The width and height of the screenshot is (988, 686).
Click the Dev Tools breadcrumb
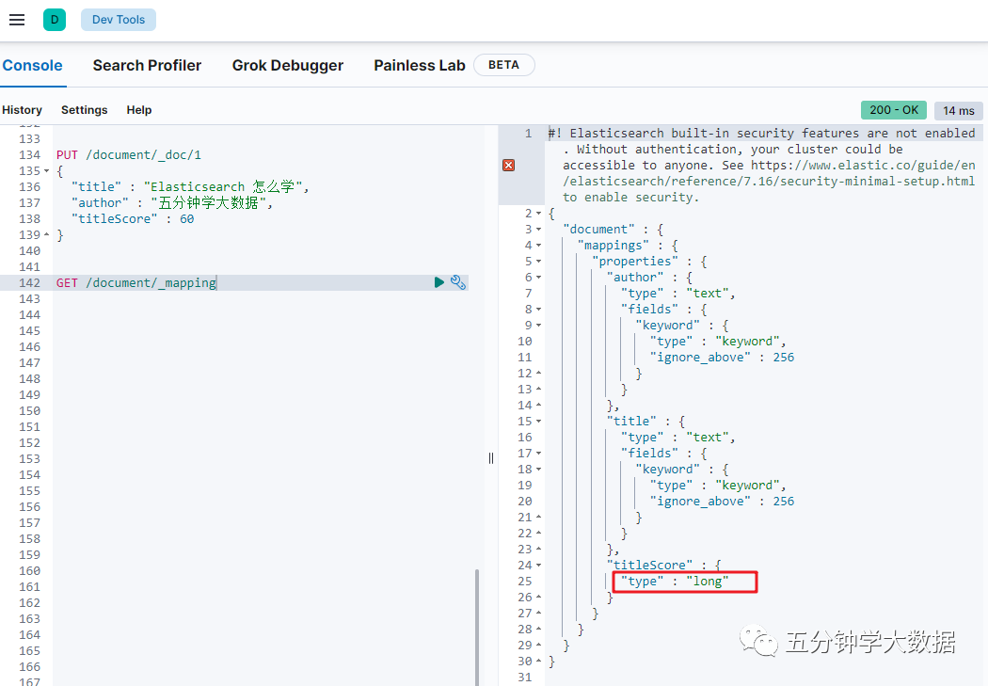(119, 20)
